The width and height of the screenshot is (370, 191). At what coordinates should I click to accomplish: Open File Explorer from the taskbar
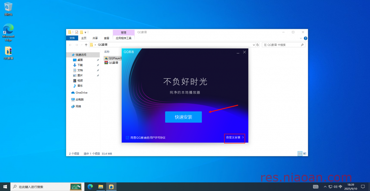pos(101,187)
